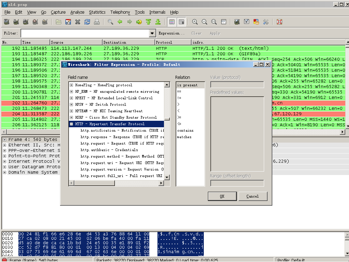Viewport: 349px width, 262px height.
Task: Click the Apply filter button
Action: 215,33
